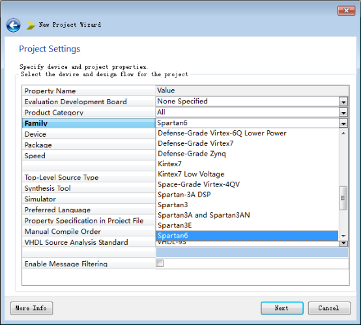Click the family list scroll down arrow
Viewport: 361px width, 325px height.
pos(343,236)
